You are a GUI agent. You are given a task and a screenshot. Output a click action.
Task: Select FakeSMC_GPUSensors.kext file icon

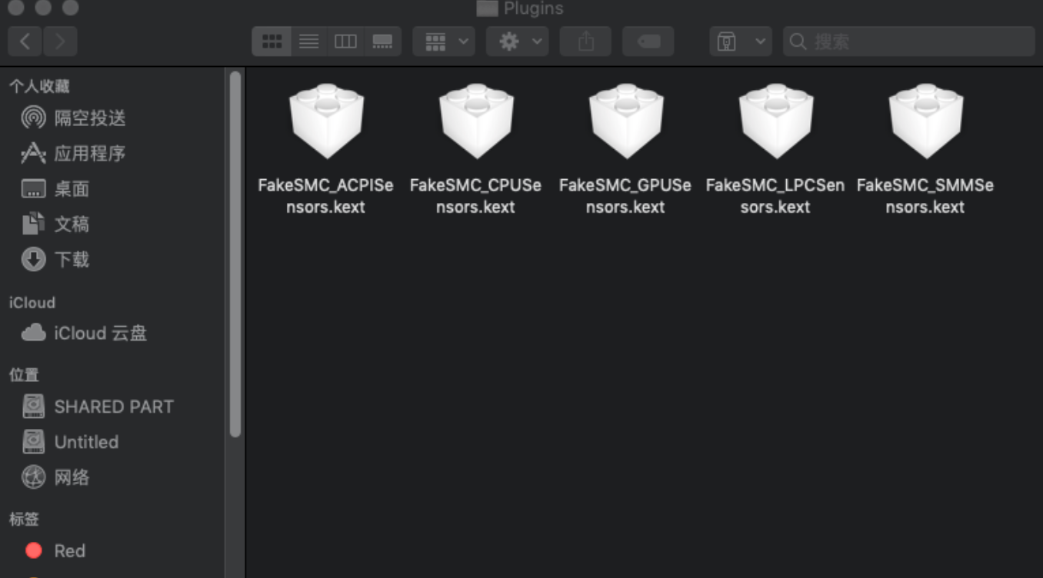click(626, 121)
